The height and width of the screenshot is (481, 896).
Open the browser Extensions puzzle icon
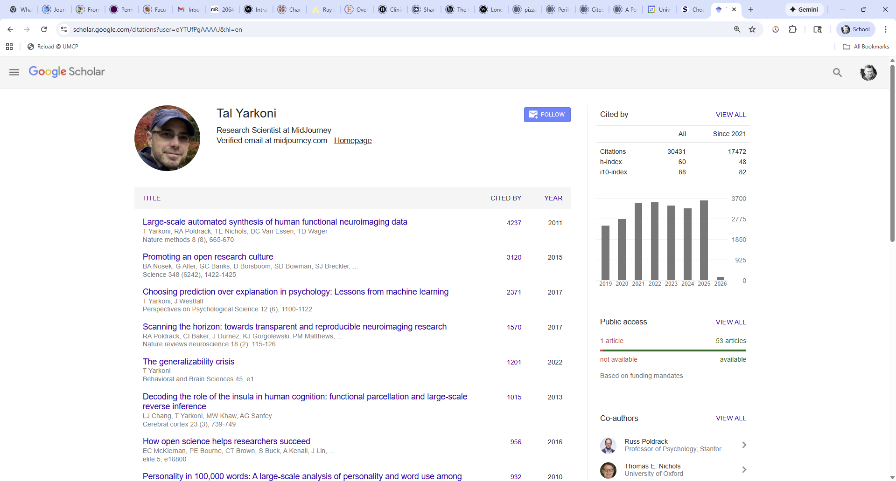tap(792, 29)
